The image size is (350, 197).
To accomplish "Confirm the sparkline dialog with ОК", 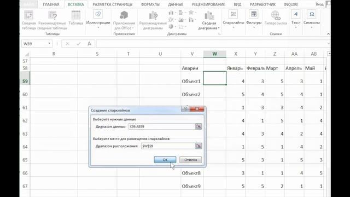I will [165, 160].
